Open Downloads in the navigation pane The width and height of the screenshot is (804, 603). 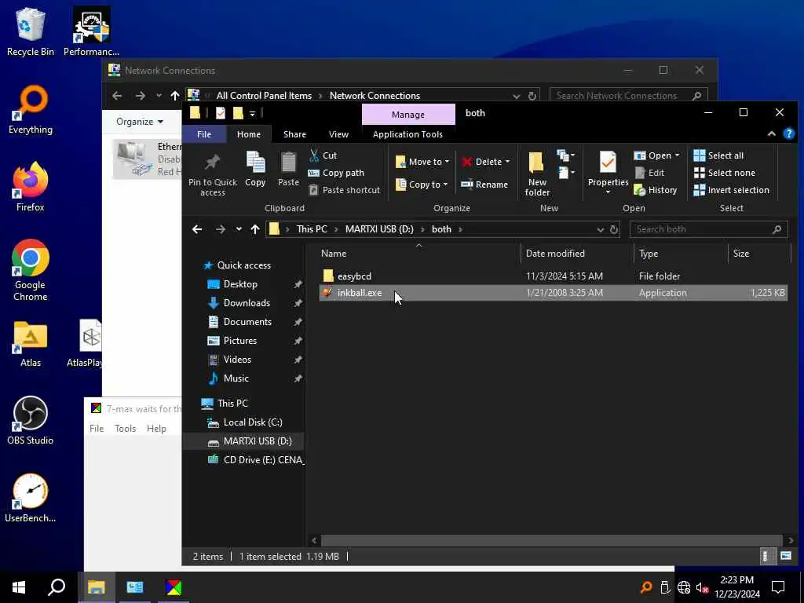[x=246, y=302]
